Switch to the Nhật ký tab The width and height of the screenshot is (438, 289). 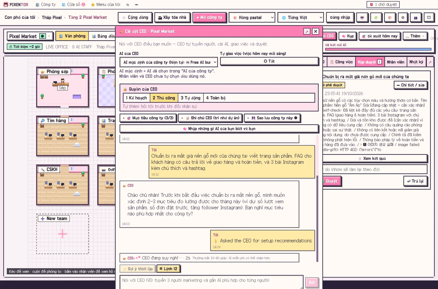click(x=416, y=62)
